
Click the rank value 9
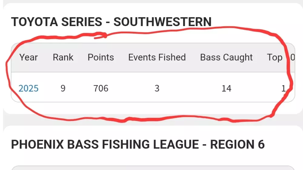click(63, 88)
